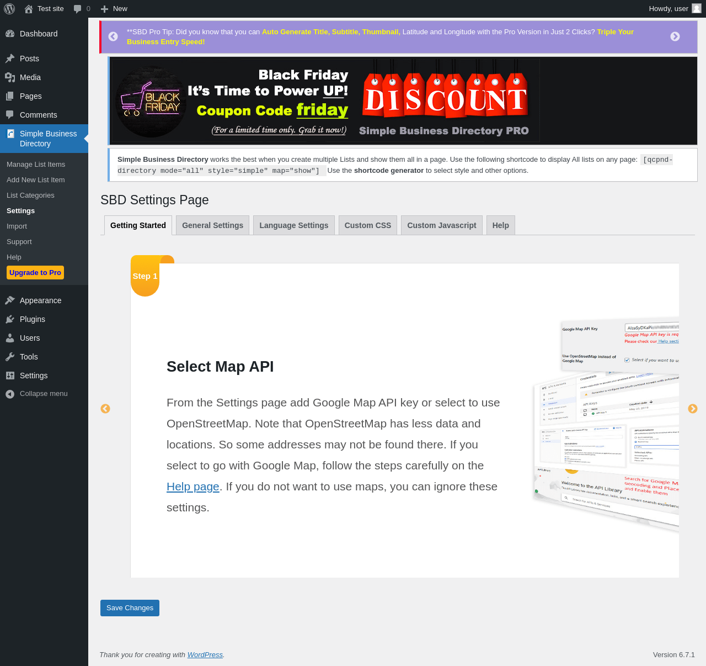The image size is (706, 666).
Task: Click the Tools wrench icon
Action: [x=10, y=357]
